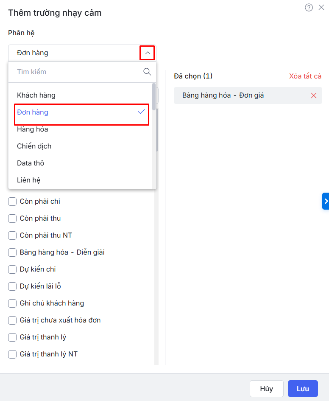Click the Hủy button
Viewport: 329px width, 401px height.
tap(266, 389)
